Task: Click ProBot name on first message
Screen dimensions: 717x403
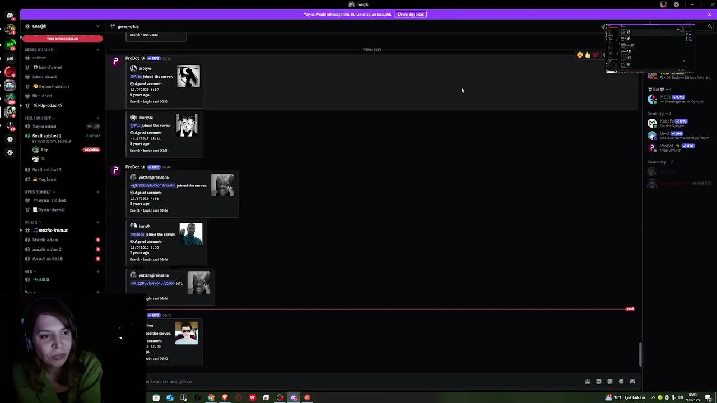Action: [132, 58]
